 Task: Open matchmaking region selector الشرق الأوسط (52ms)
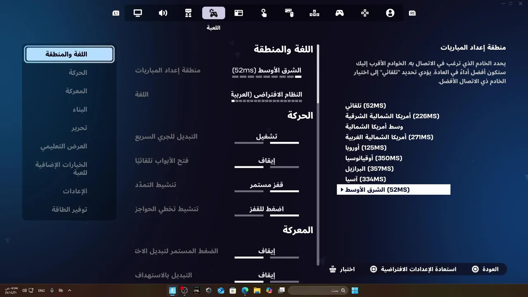[267, 71]
